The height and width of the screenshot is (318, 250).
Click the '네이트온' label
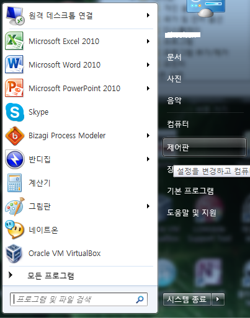[43, 230]
